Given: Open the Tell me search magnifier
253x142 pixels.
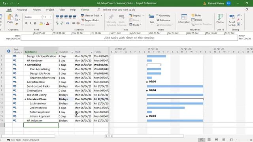Looking at the screenshot, I should click(99, 9).
